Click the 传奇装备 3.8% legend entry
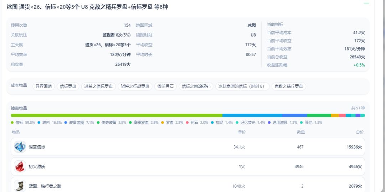This screenshot has height=192, width=385. pos(112,122)
